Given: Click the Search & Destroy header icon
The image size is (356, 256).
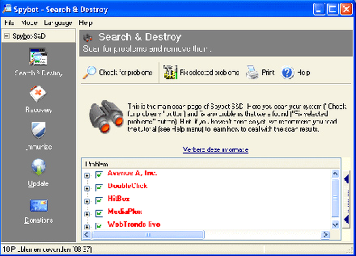Looking at the screenshot, I should point(88,37).
